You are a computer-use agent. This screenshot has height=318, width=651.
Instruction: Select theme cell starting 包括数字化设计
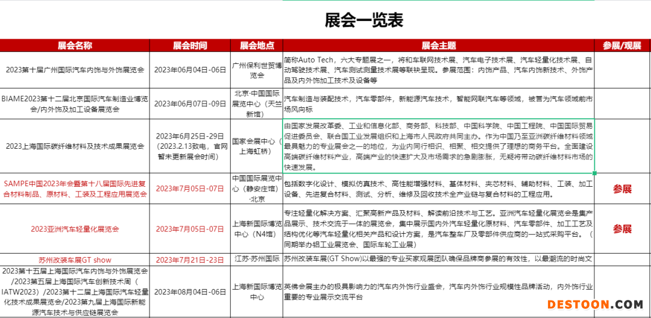click(x=438, y=189)
